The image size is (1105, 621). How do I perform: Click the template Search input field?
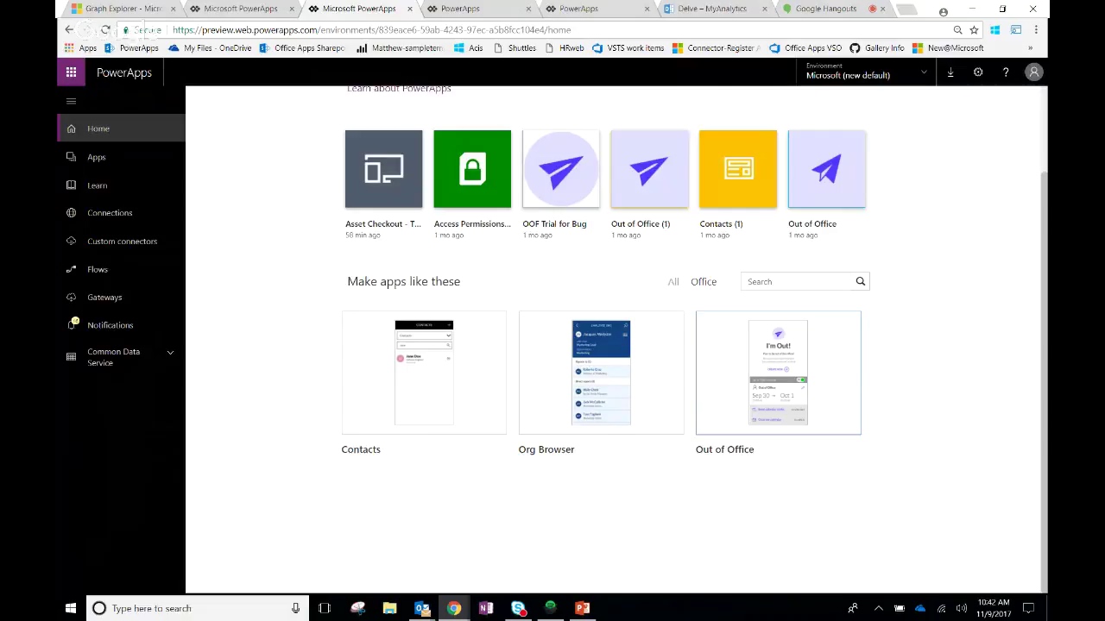(x=797, y=281)
